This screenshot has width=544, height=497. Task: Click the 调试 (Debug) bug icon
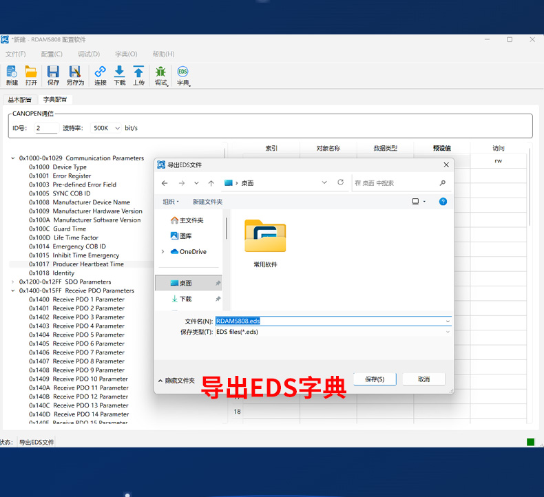click(x=160, y=72)
